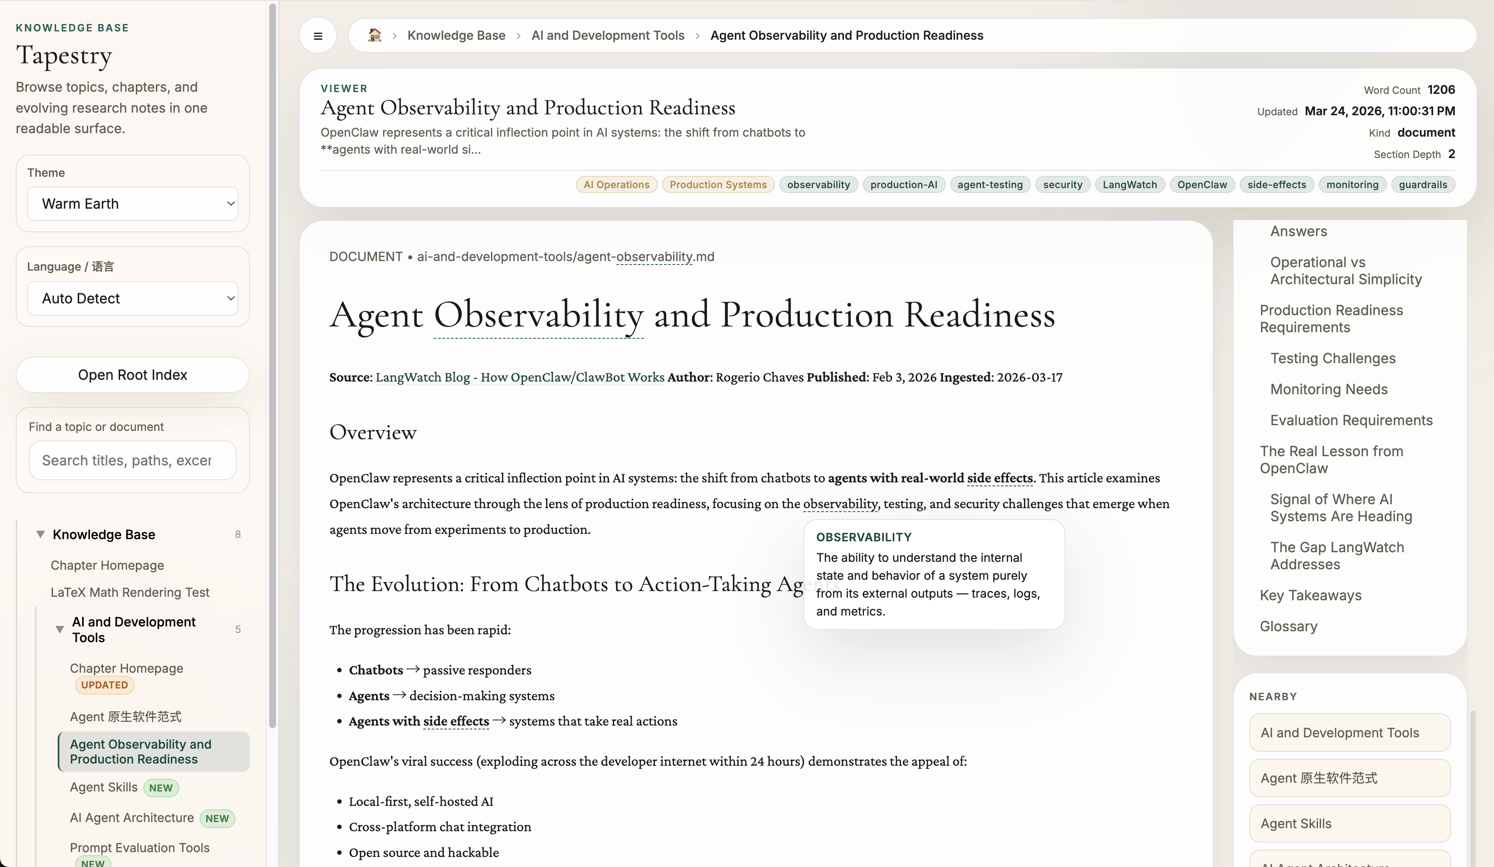This screenshot has width=1494, height=867.
Task: Open the Language Auto Detect dropdown
Action: coord(133,299)
